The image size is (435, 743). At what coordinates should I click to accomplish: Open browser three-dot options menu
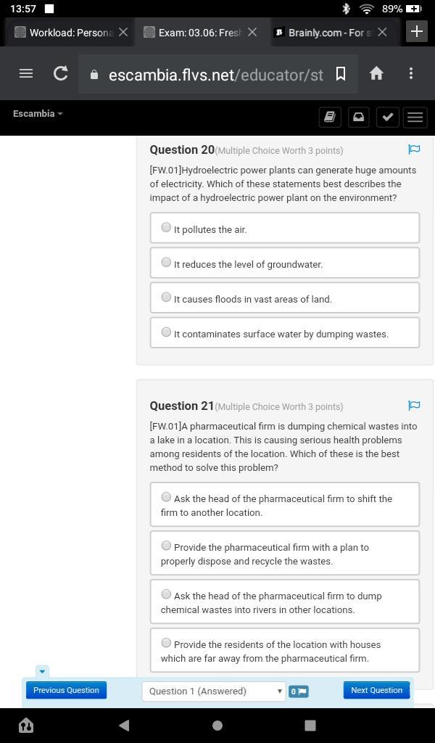[x=411, y=73]
